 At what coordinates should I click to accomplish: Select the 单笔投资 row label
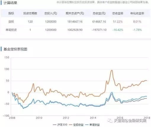click(11, 30)
